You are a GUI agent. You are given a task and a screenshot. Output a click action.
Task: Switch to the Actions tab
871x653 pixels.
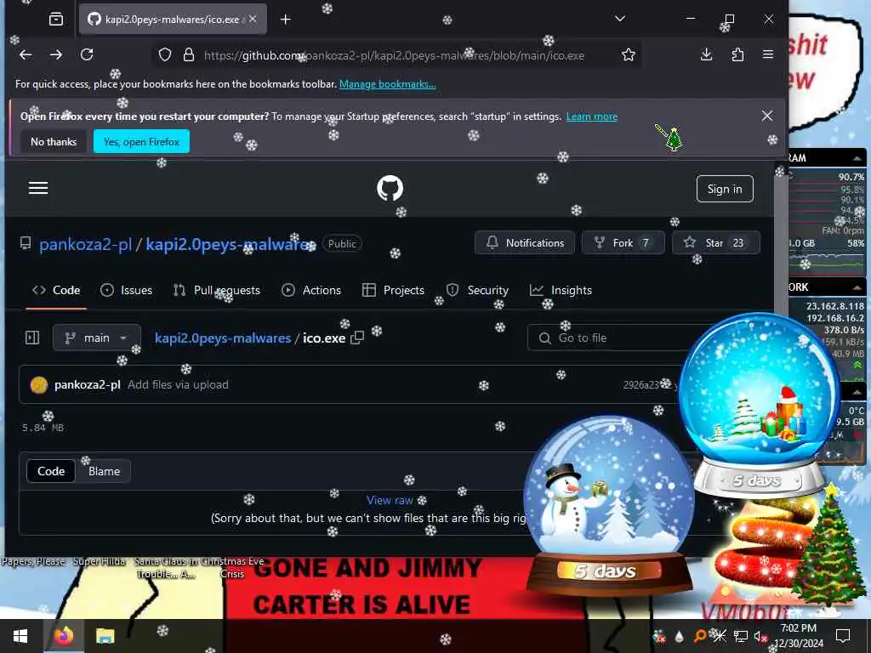pyautogui.click(x=311, y=291)
